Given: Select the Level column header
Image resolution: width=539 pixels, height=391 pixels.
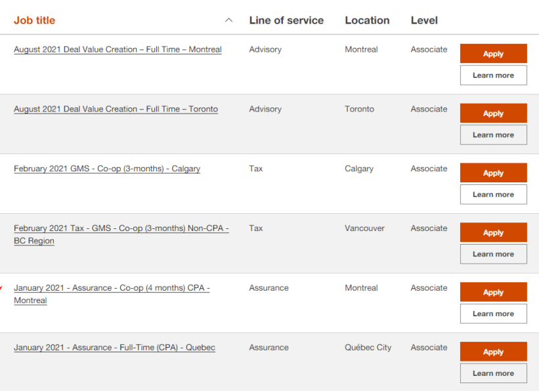Looking at the screenshot, I should tap(424, 20).
